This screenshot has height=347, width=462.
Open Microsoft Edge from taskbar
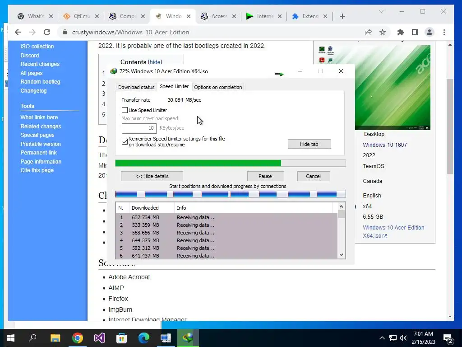tap(144, 338)
